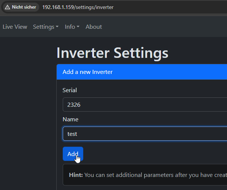Image resolution: width=227 pixels, height=190 pixels.
Task: Click the bold 'Hint:' word
Action: point(76,175)
